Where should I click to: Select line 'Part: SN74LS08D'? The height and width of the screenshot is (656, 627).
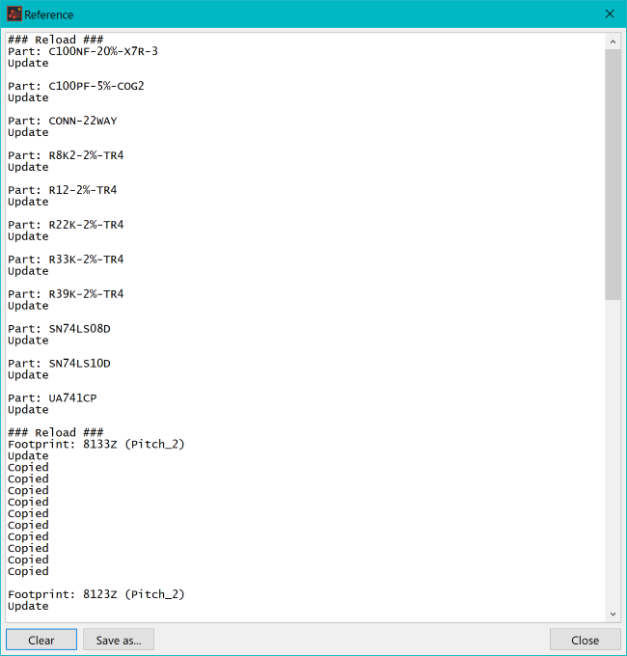point(59,329)
